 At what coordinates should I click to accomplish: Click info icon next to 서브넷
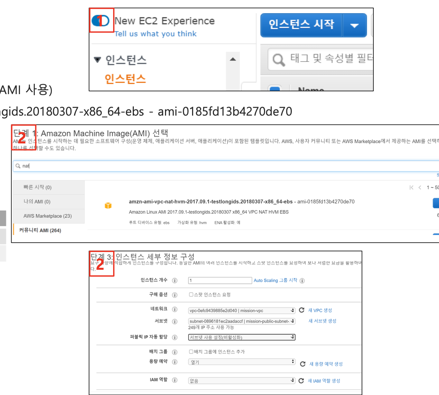point(175,321)
